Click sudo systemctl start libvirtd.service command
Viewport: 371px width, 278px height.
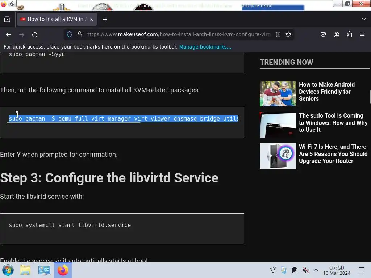click(70, 225)
